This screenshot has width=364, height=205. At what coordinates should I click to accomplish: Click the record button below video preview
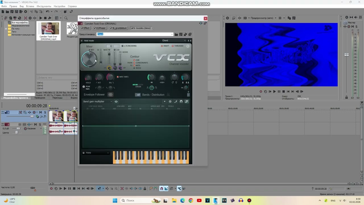(261, 91)
